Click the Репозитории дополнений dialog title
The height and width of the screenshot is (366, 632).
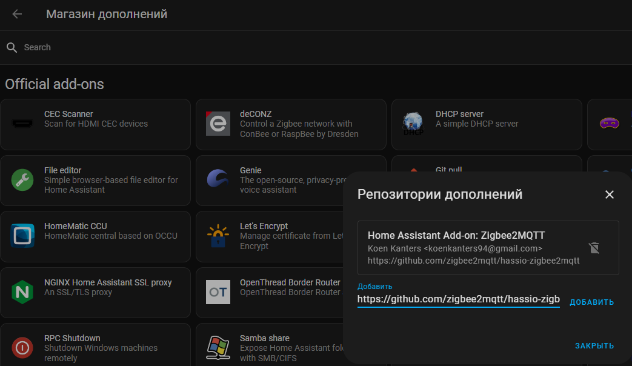[x=440, y=195]
